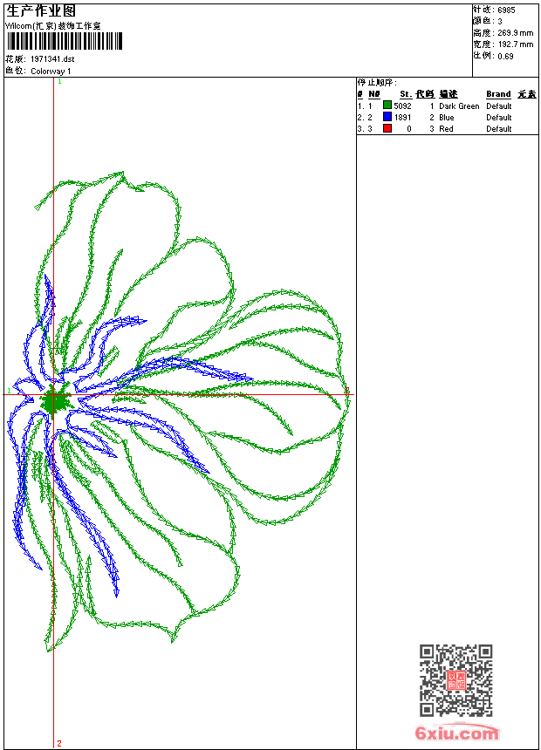Image resolution: width=541 pixels, height=750 pixels.
Task: Click the Dark Green color swatch
Action: point(387,106)
